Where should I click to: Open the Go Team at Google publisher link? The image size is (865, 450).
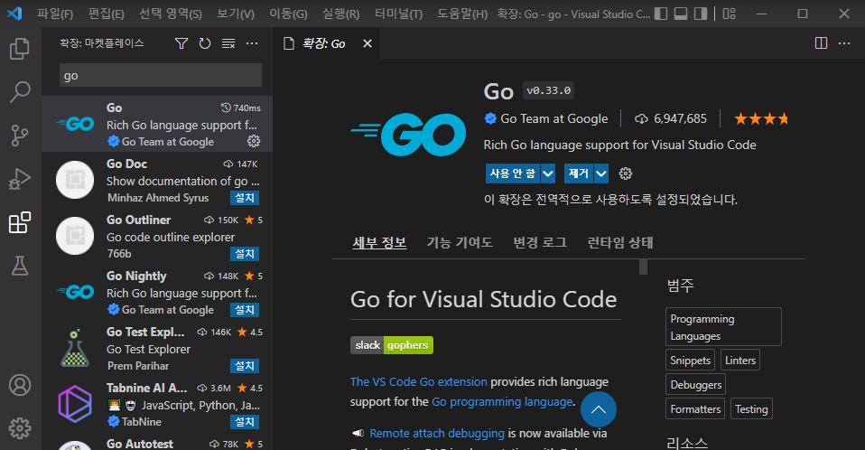[x=553, y=118]
